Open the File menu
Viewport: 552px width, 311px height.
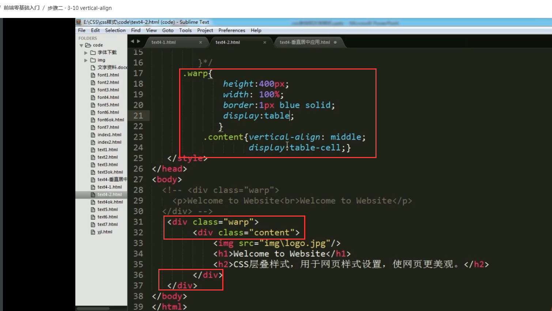pyautogui.click(x=82, y=30)
